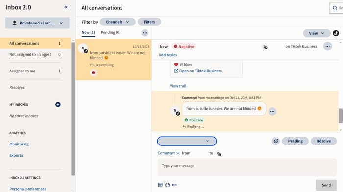Open the Private social account selector
The width and height of the screenshot is (343, 192).
pos(37,23)
